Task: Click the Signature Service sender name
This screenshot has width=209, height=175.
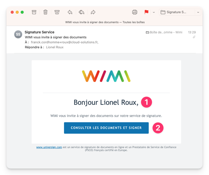Action: (39, 32)
